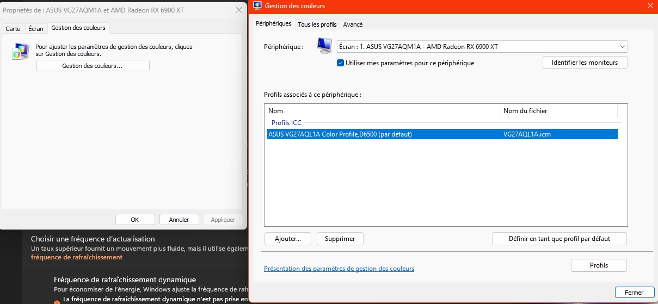Image resolution: width=658 pixels, height=304 pixels.
Task: Click the VG27AQL1A.icm file name cell
Action: [527, 134]
